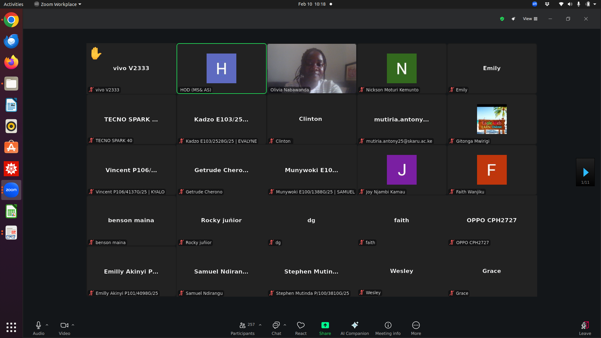601x338 pixels.
Task: Select Gitonga Mwirigi's Eagle Web avatar
Action: click(492, 119)
